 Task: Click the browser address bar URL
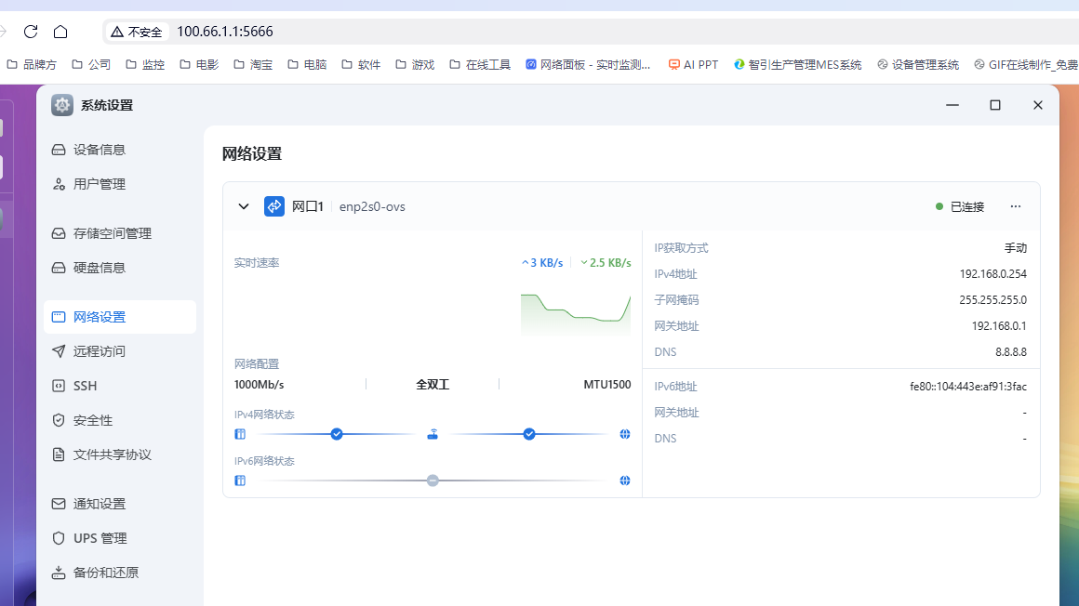pos(225,32)
